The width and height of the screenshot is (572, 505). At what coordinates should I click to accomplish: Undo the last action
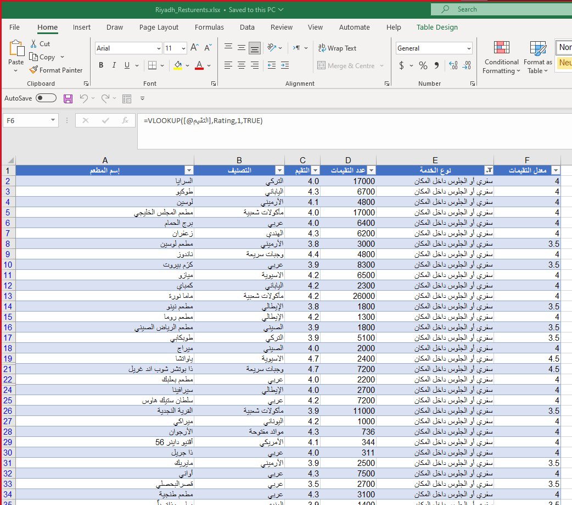click(83, 98)
